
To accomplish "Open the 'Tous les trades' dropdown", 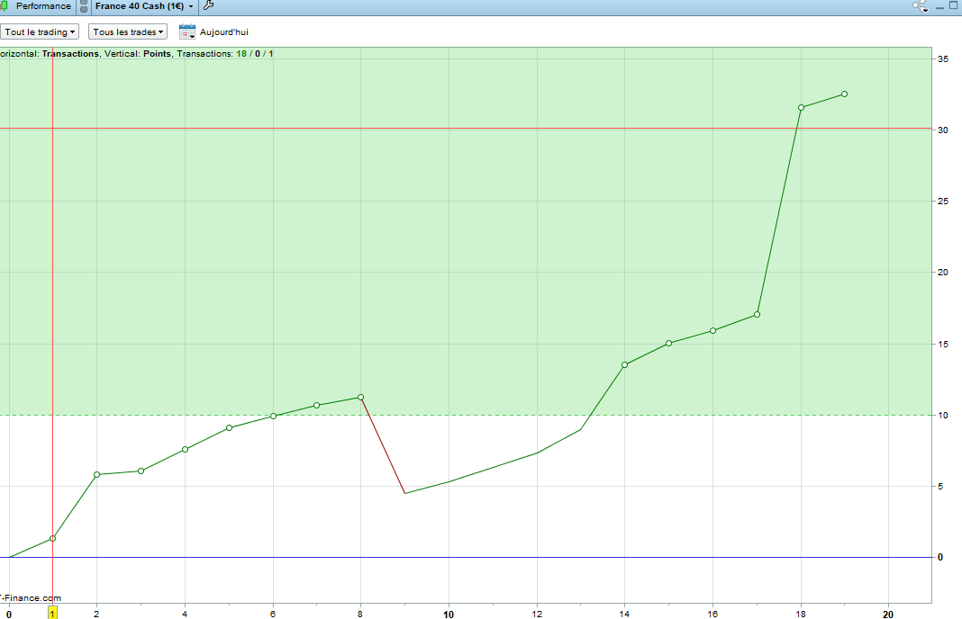I will [128, 31].
